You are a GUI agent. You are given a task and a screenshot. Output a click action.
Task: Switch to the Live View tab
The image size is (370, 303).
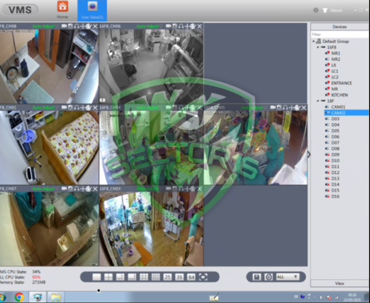click(92, 10)
